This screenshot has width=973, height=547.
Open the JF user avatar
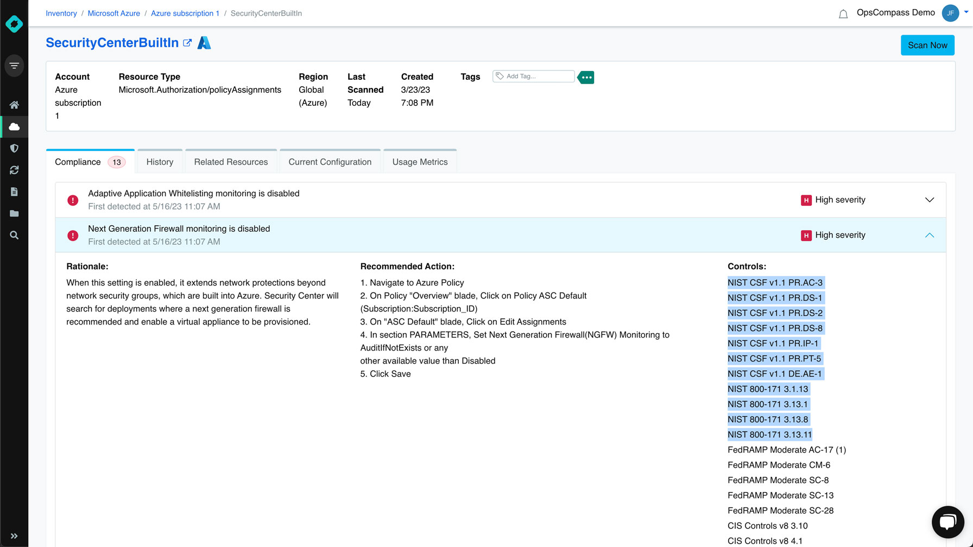950,13
